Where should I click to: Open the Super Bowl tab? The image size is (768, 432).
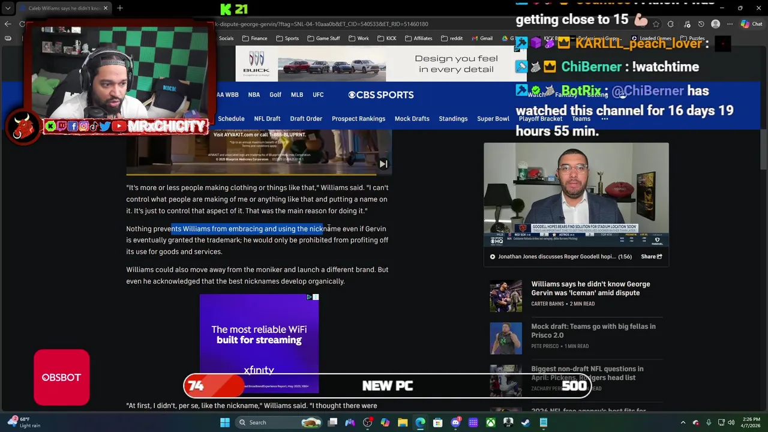pos(493,119)
